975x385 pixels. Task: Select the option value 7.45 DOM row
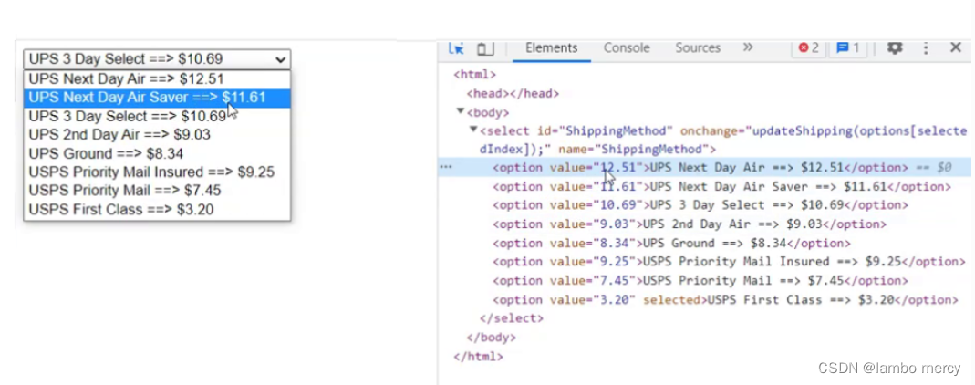coord(700,280)
